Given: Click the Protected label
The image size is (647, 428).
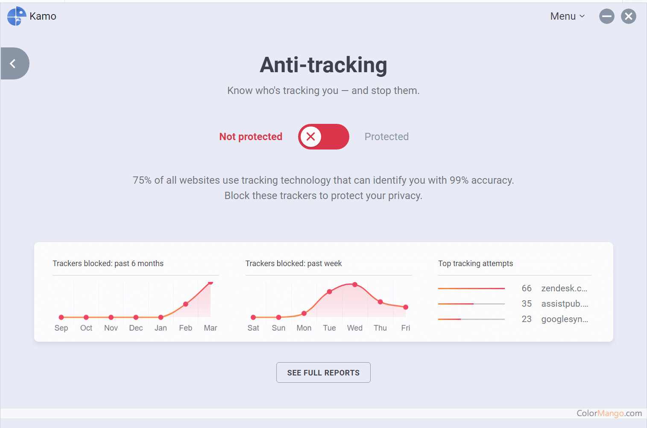Looking at the screenshot, I should point(386,137).
